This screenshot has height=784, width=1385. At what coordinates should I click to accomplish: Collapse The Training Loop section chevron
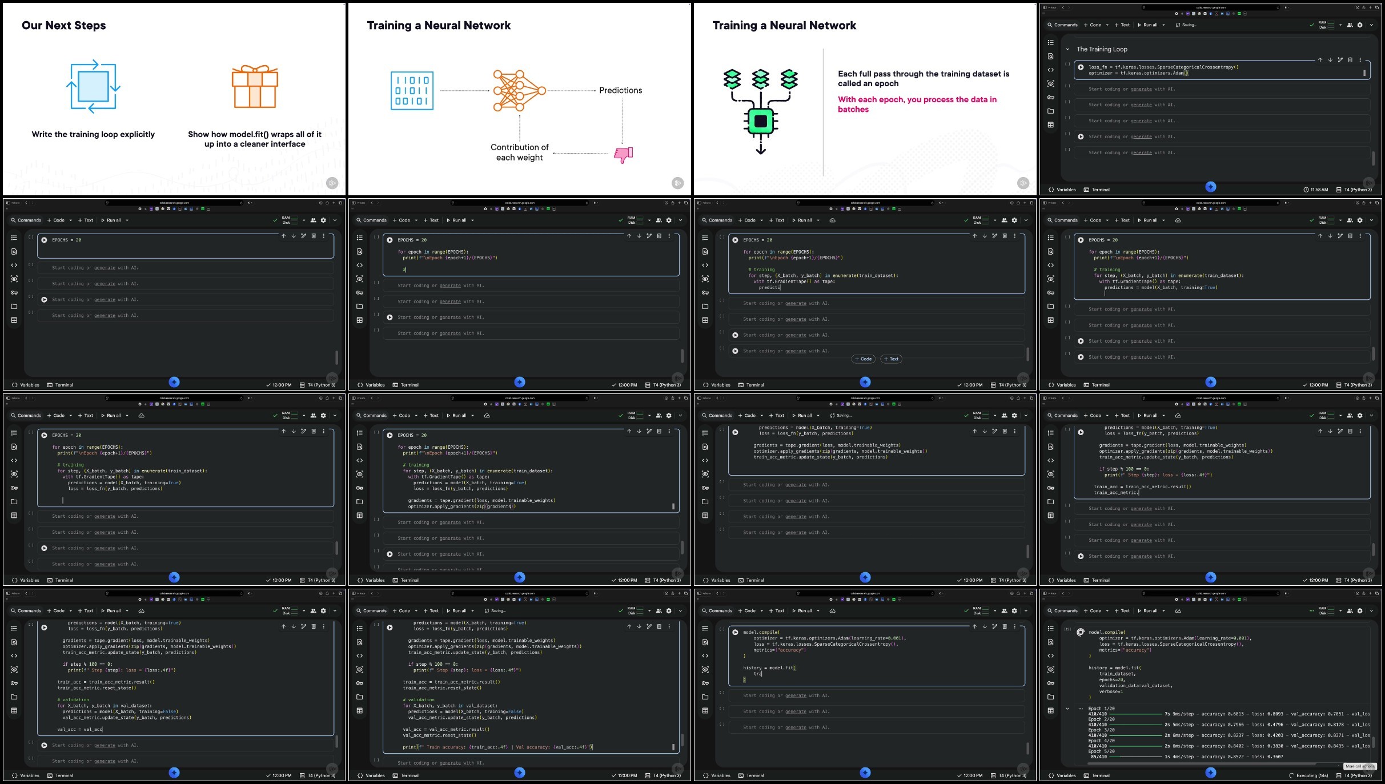pos(1067,49)
